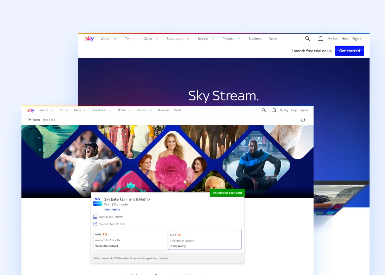Click the Sky Entertainment & Netflix title
This screenshot has width=385, height=275.
point(127,199)
